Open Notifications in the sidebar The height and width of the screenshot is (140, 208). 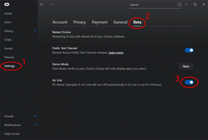[x=12, y=125]
